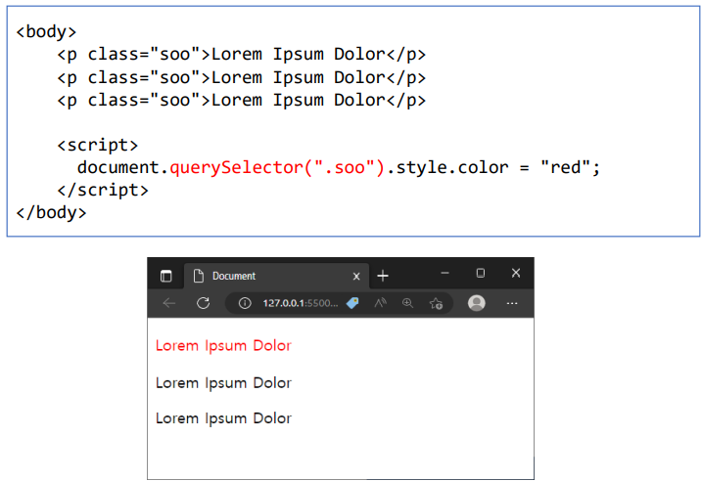Open the tab actions menu icon
This screenshot has width=702, height=481.
165,276
